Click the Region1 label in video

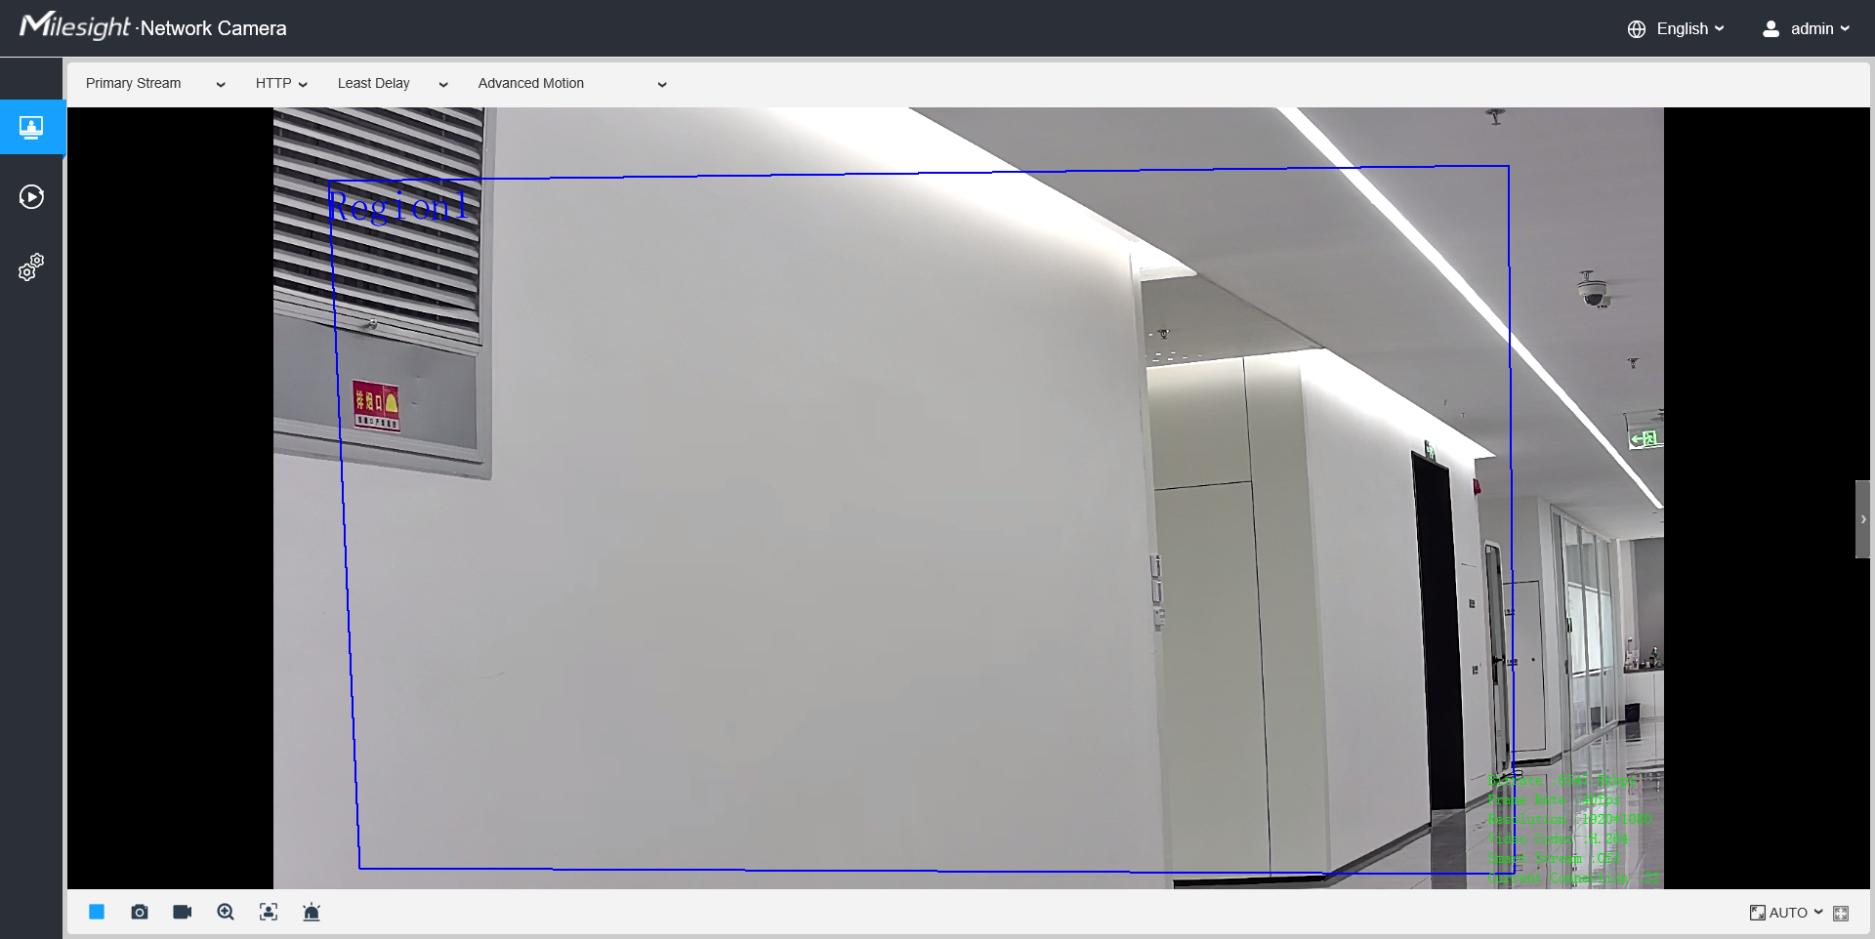click(x=397, y=206)
